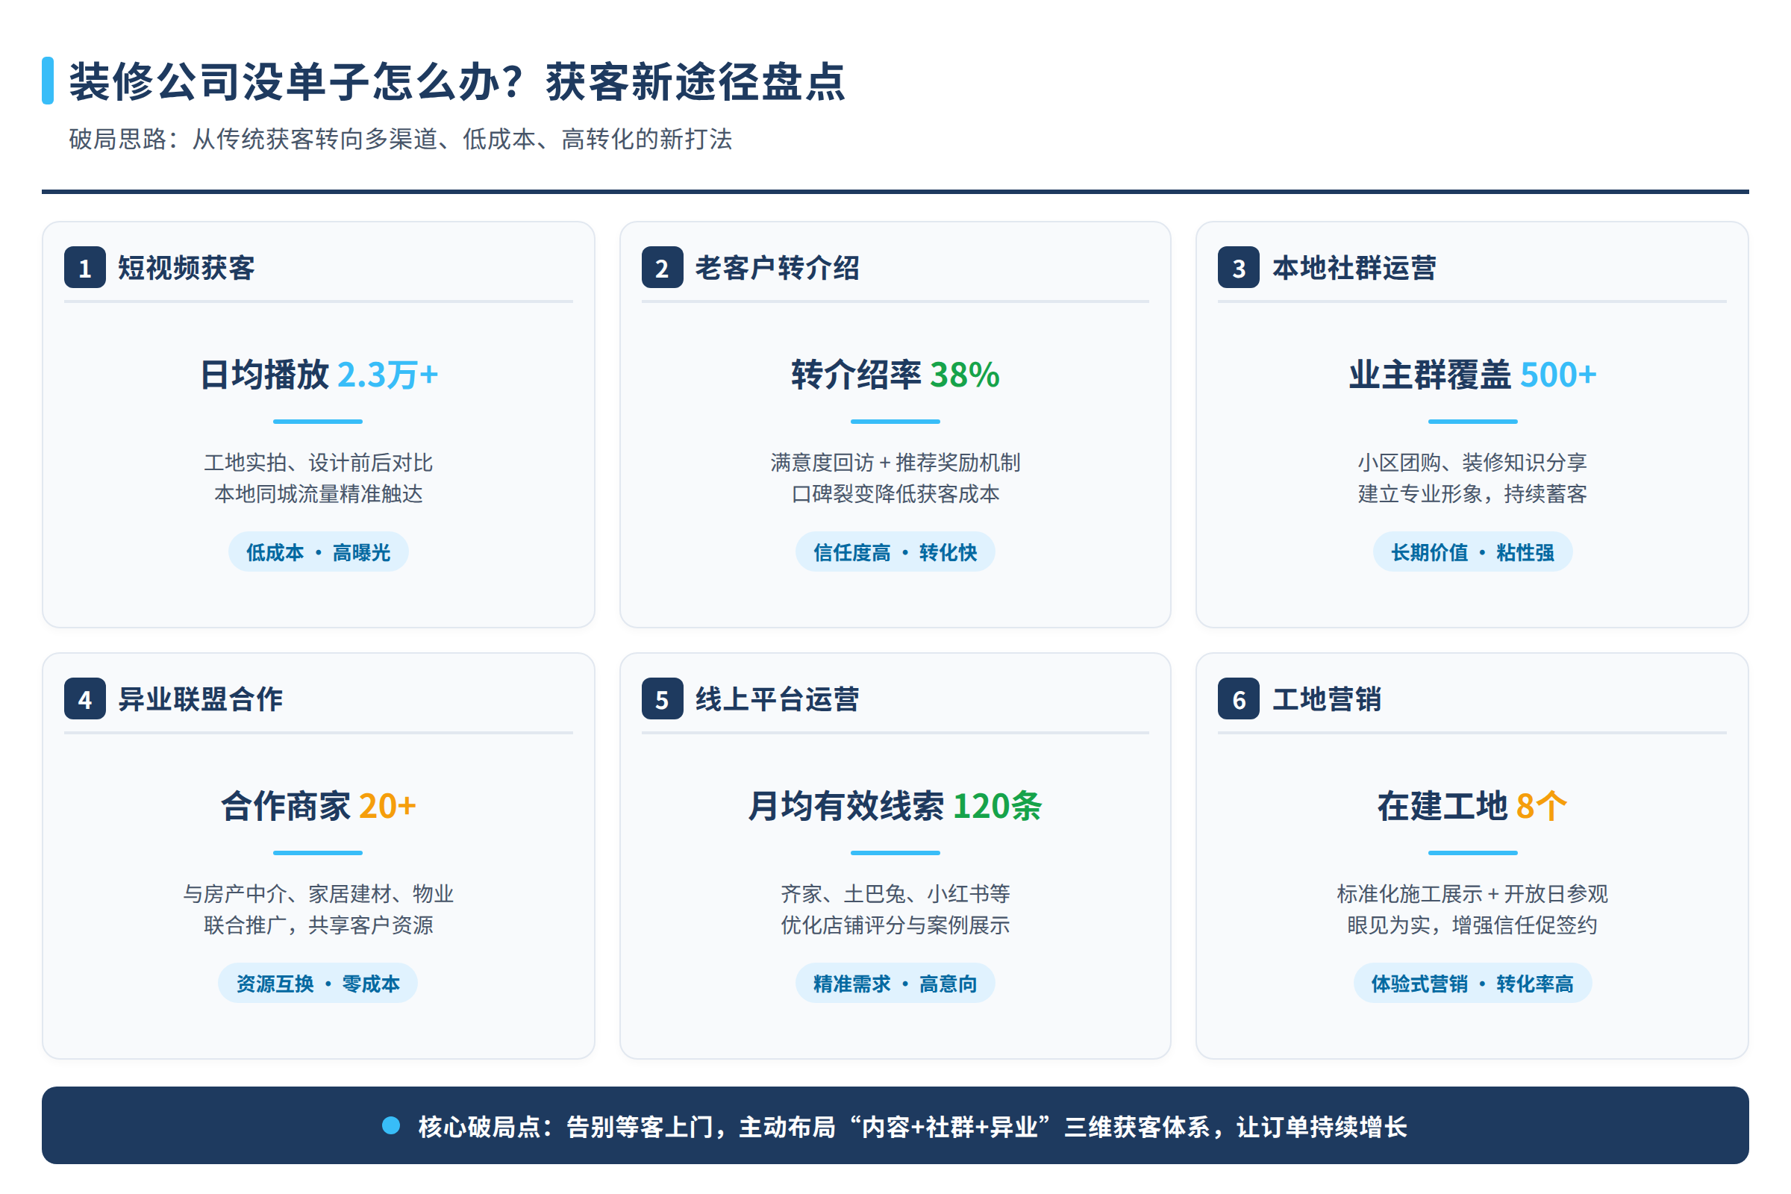Click the line 优化店铺评分与案例展示
The image size is (1791, 1194).
click(x=895, y=925)
